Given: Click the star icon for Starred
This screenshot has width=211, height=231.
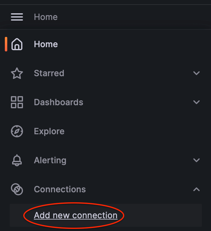Looking at the screenshot, I should pos(17,73).
